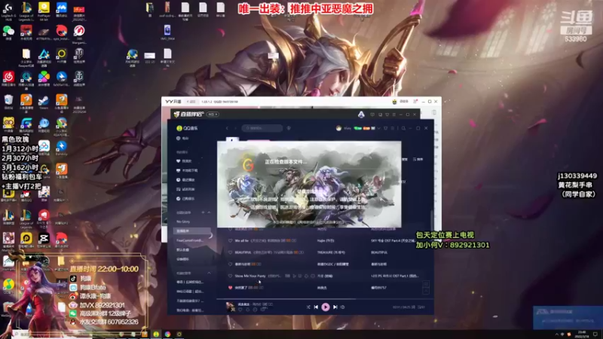
Task: Go to previous track in QQ Music
Action: click(316, 307)
